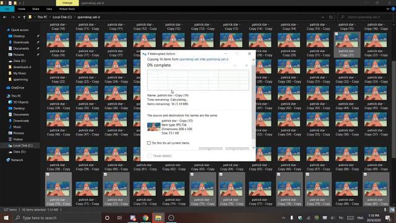Expand the ribbon with the chevron
The height and width of the screenshot is (223, 396).
(x=388, y=9)
